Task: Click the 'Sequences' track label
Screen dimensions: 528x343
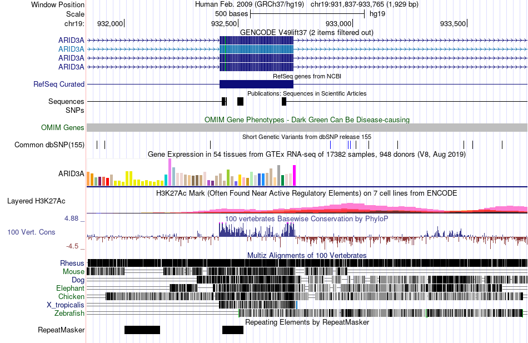Action: coord(66,101)
